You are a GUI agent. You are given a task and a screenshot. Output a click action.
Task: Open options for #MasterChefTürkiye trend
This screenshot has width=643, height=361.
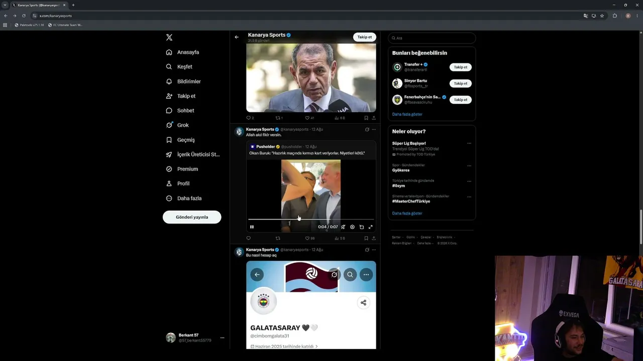[x=469, y=197]
